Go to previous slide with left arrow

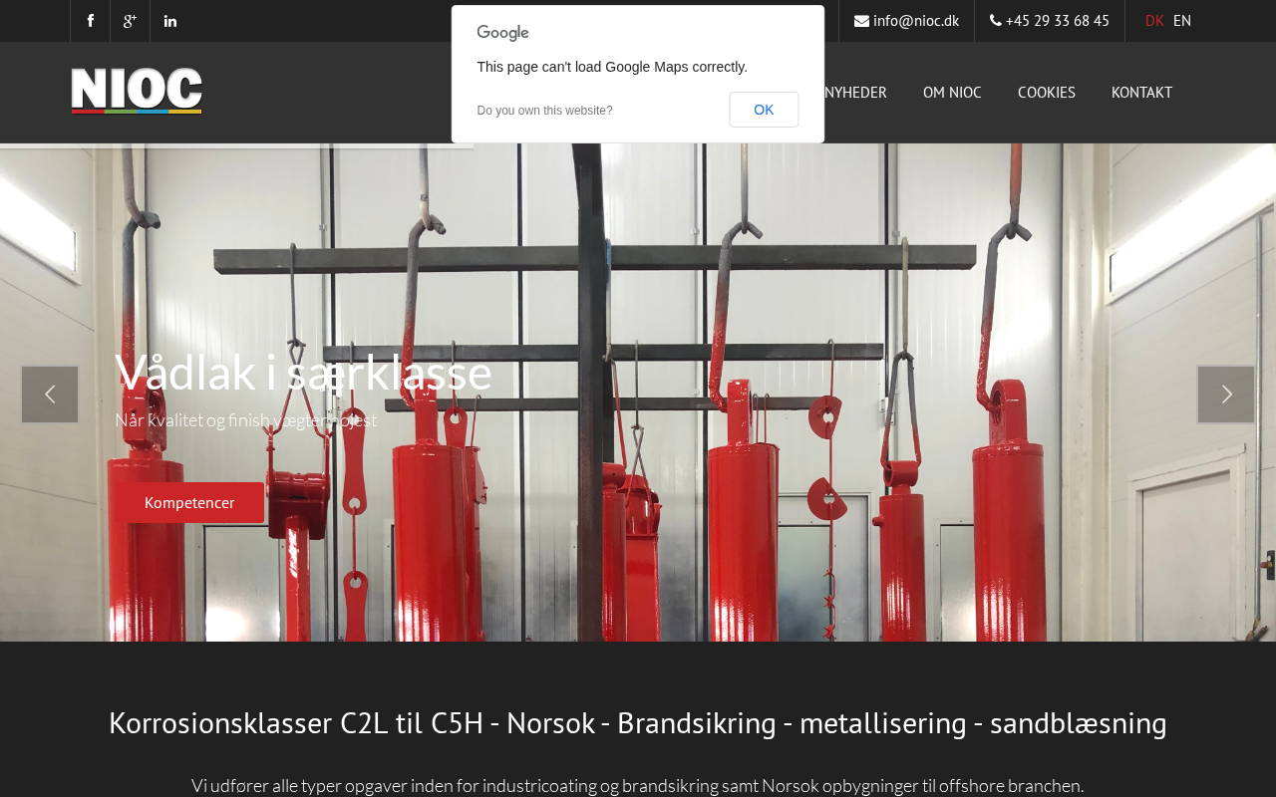[50, 395]
